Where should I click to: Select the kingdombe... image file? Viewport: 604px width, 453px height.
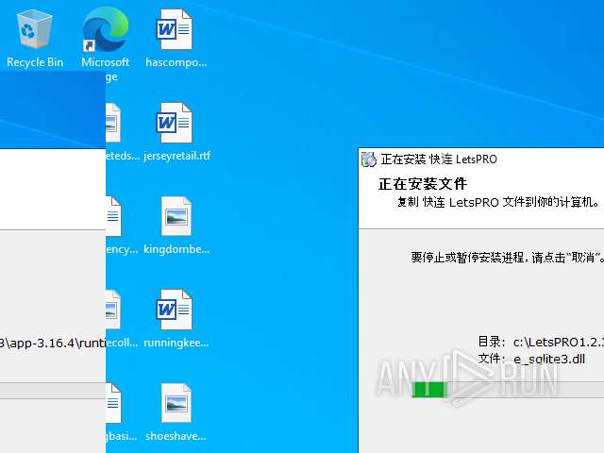click(x=176, y=226)
